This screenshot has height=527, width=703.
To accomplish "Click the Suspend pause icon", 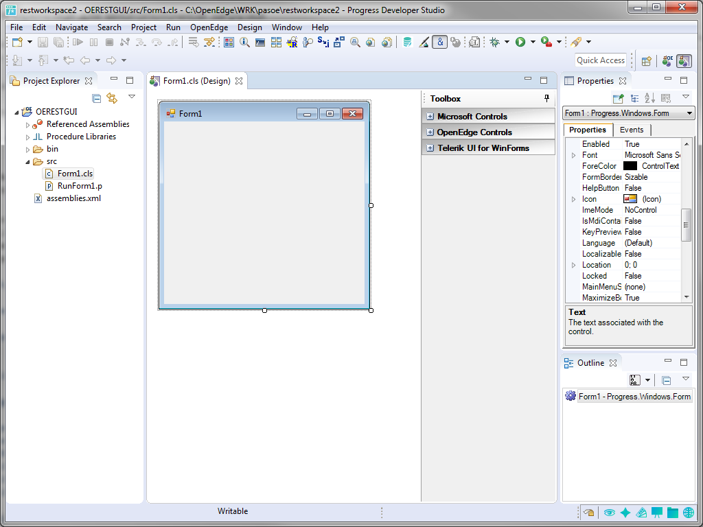I will [93, 42].
